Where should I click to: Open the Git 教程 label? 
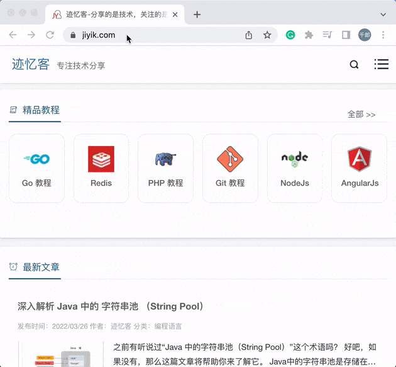pyautogui.click(x=230, y=183)
